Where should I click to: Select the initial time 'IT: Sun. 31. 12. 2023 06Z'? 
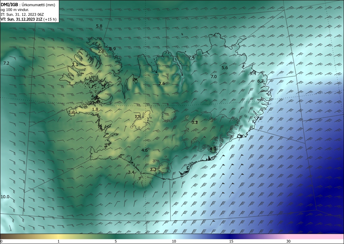[22, 14]
